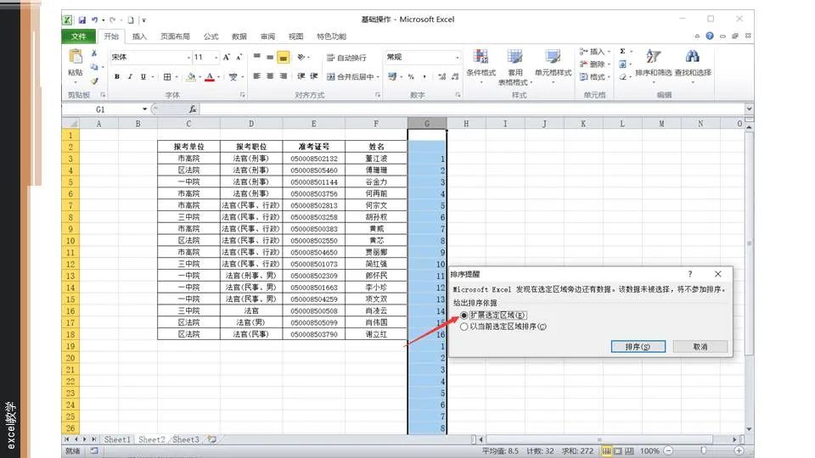The image size is (815, 458).
Task: Open the 文件 File tab
Action: (x=78, y=36)
